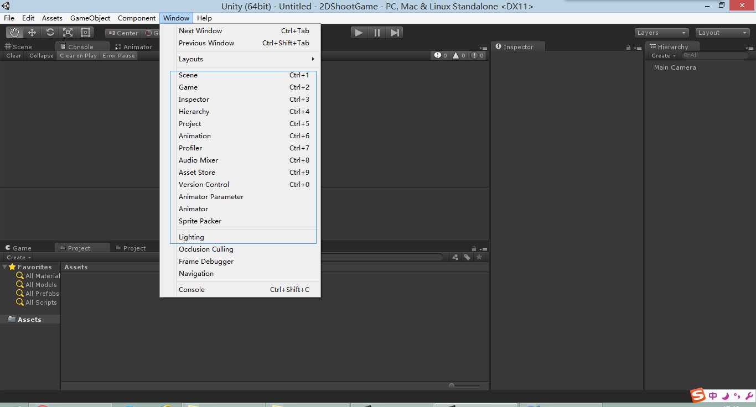Toggle Clear on Play in the Console
Image resolution: width=756 pixels, height=407 pixels.
pos(78,55)
